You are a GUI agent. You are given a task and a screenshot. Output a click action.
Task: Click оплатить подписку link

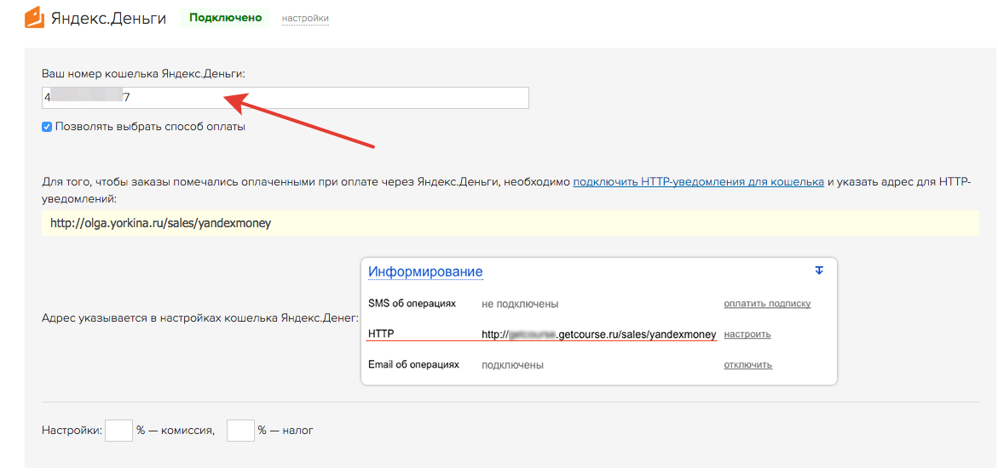(767, 304)
